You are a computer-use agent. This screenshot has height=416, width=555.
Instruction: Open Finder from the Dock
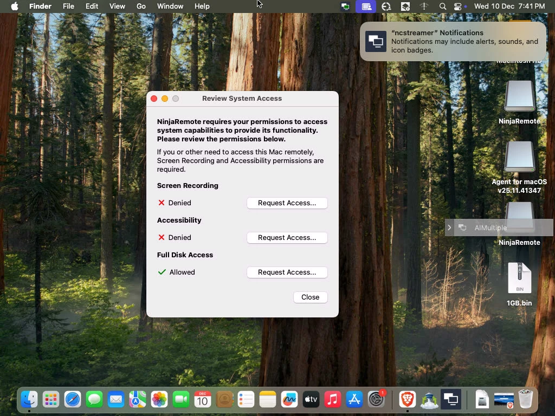(x=29, y=399)
